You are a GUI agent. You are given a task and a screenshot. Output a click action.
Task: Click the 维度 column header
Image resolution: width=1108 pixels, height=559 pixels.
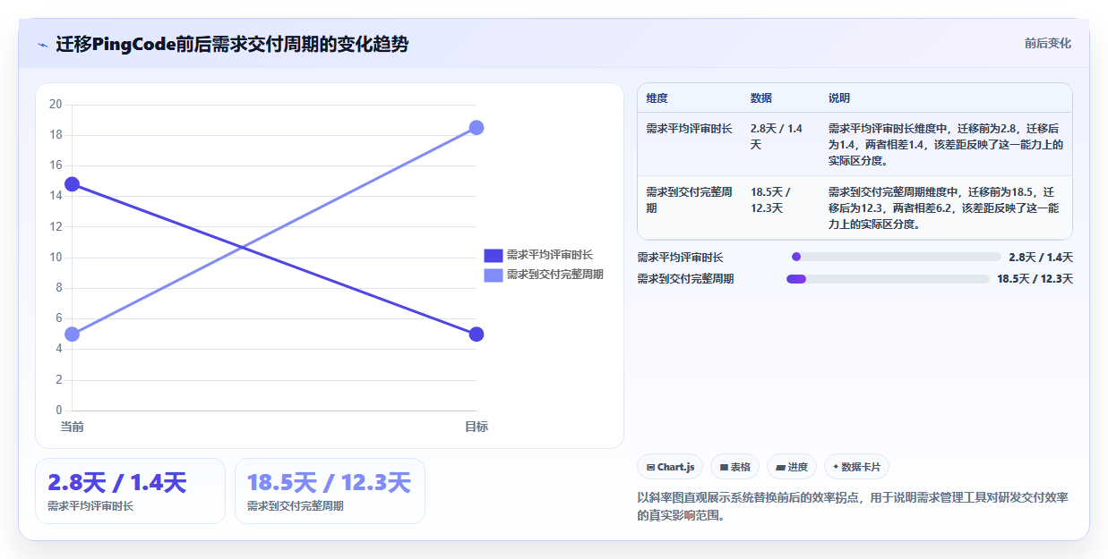pos(657,98)
